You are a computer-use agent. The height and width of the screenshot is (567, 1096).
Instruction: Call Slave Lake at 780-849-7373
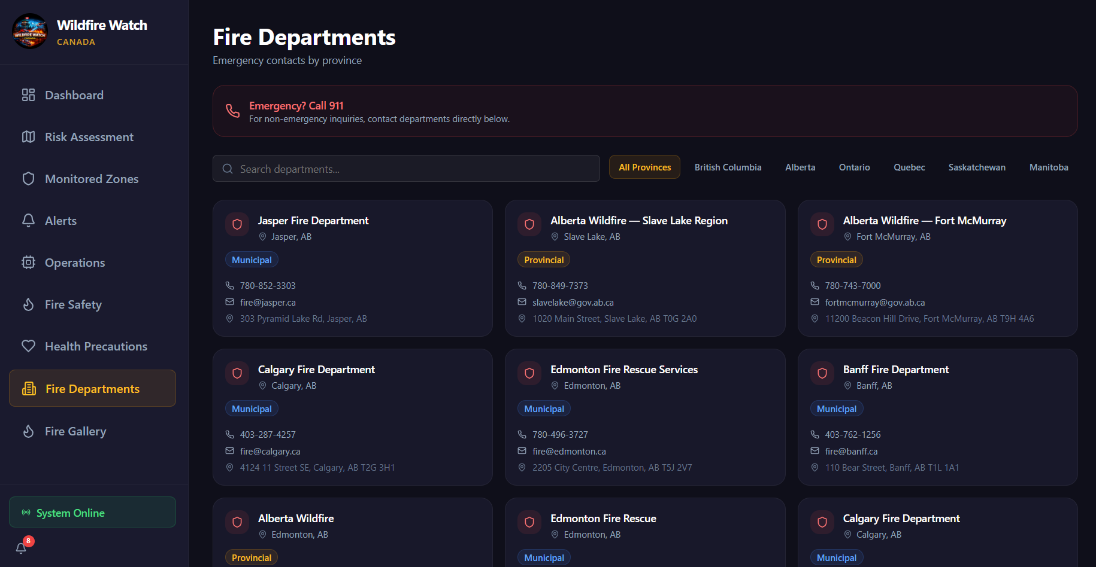(560, 286)
